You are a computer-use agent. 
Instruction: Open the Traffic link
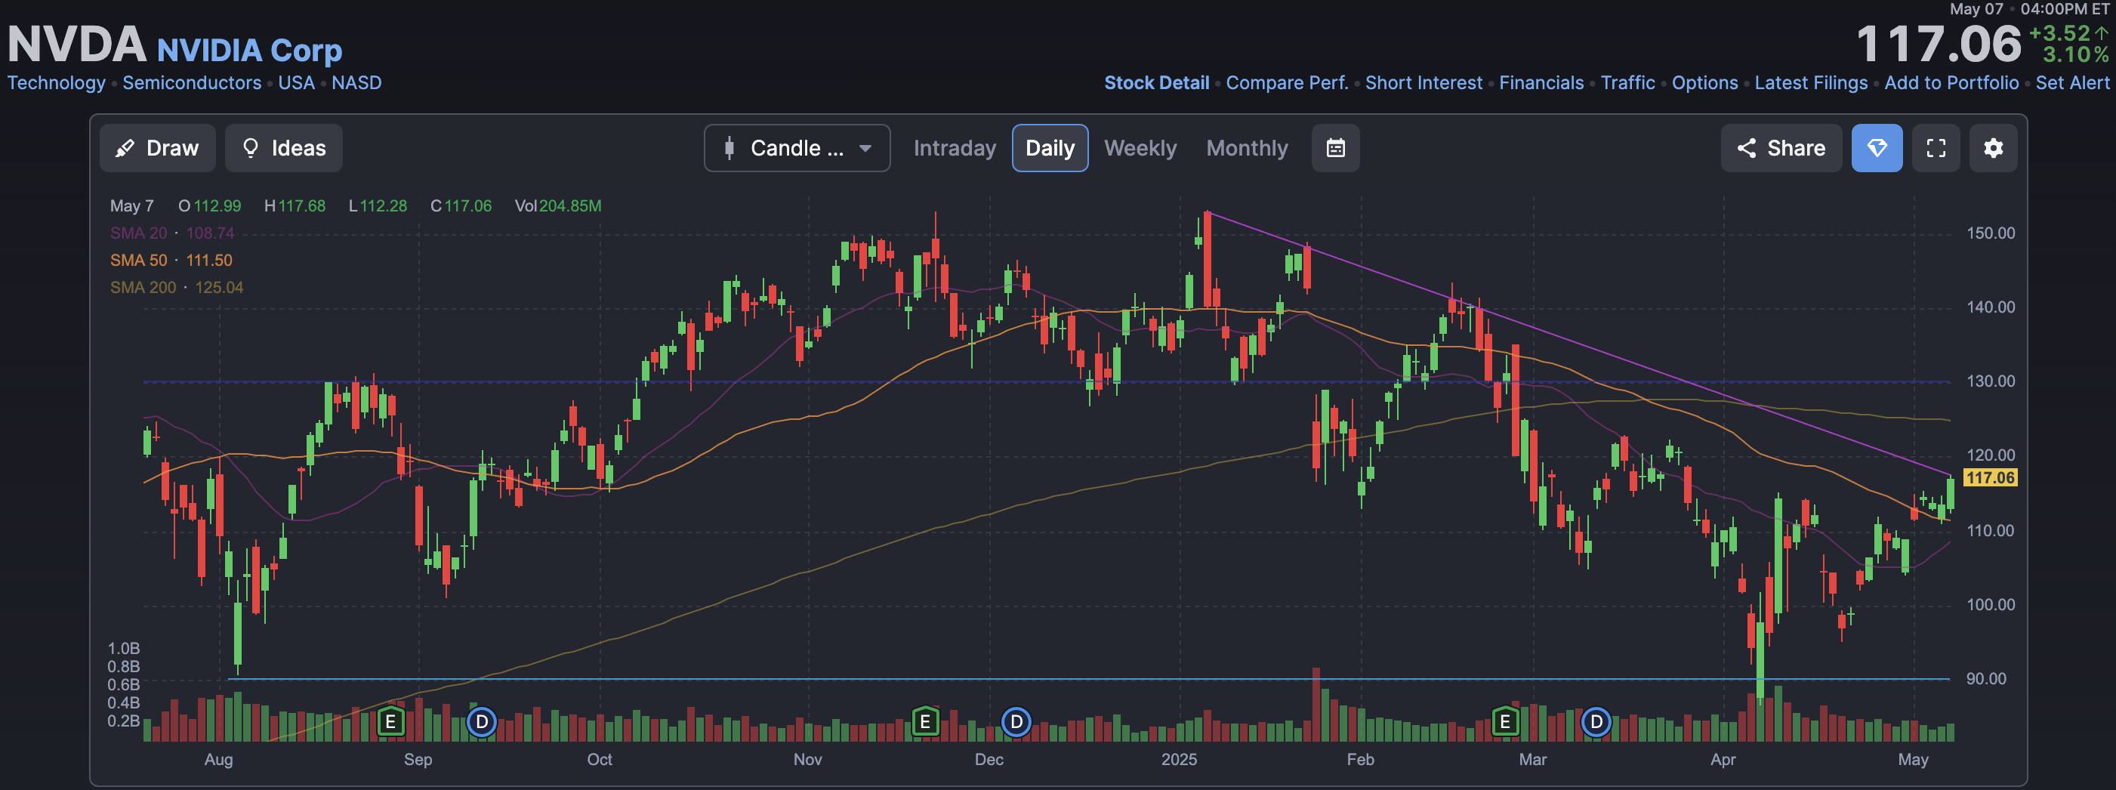(1627, 83)
